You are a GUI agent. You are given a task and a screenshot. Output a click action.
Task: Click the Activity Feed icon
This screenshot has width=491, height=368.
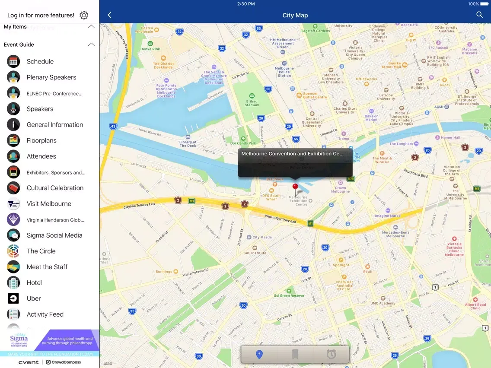coord(13,314)
